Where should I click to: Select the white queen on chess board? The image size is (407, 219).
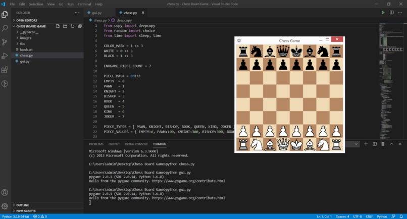click(283, 144)
